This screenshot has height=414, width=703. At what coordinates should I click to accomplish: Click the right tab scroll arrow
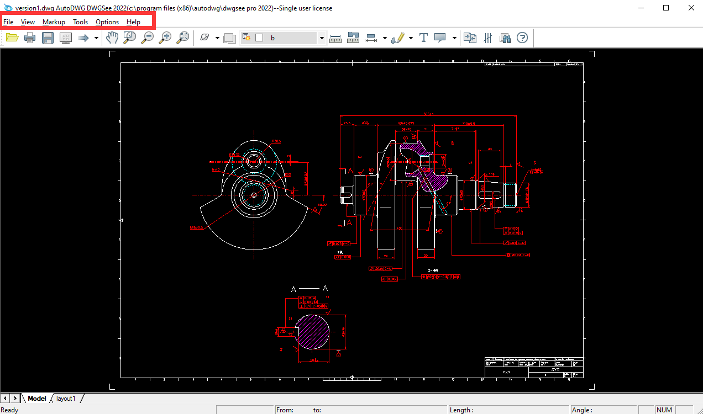(x=15, y=398)
